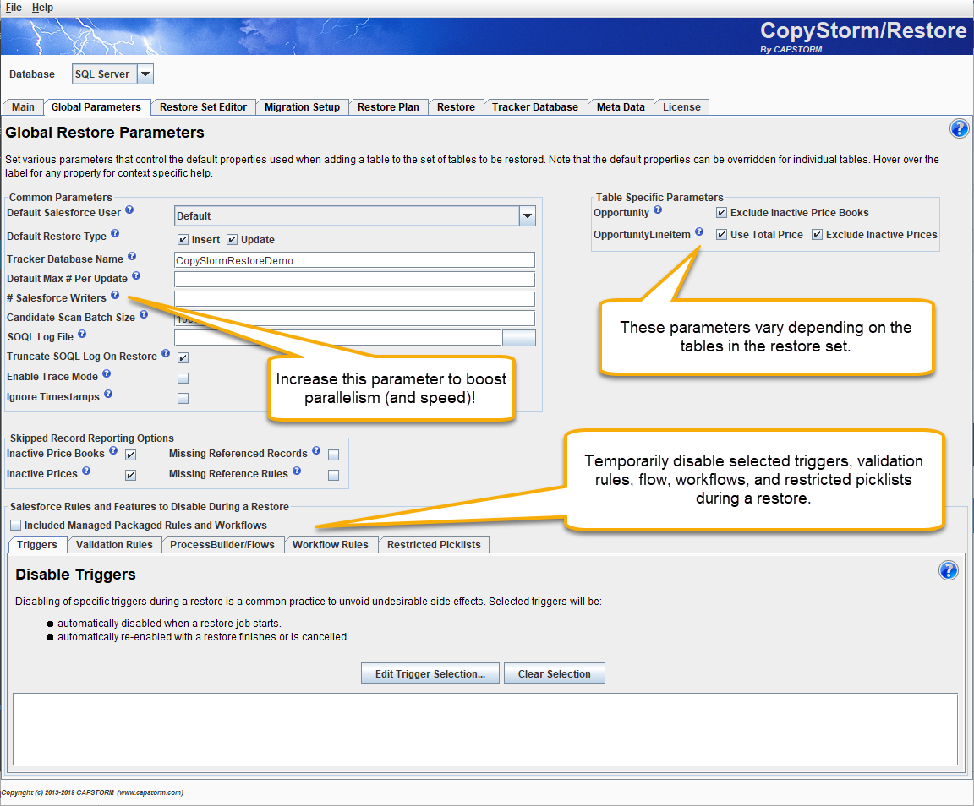Open the ProcessBuilder/Flows sub-tab
This screenshot has width=974, height=806.
222,545
